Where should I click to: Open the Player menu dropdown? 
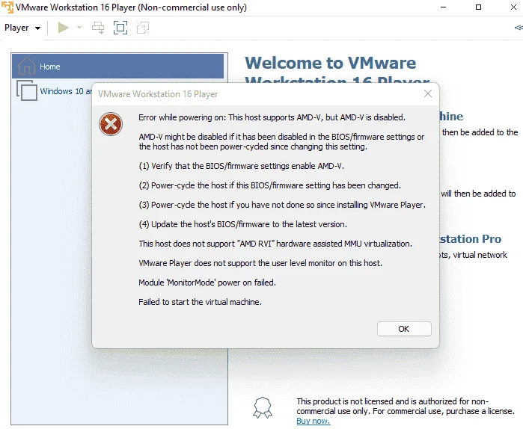[22, 28]
